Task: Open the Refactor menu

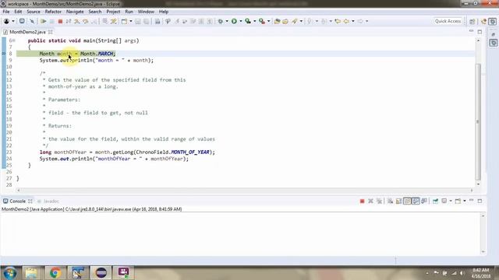Action: 53,12
